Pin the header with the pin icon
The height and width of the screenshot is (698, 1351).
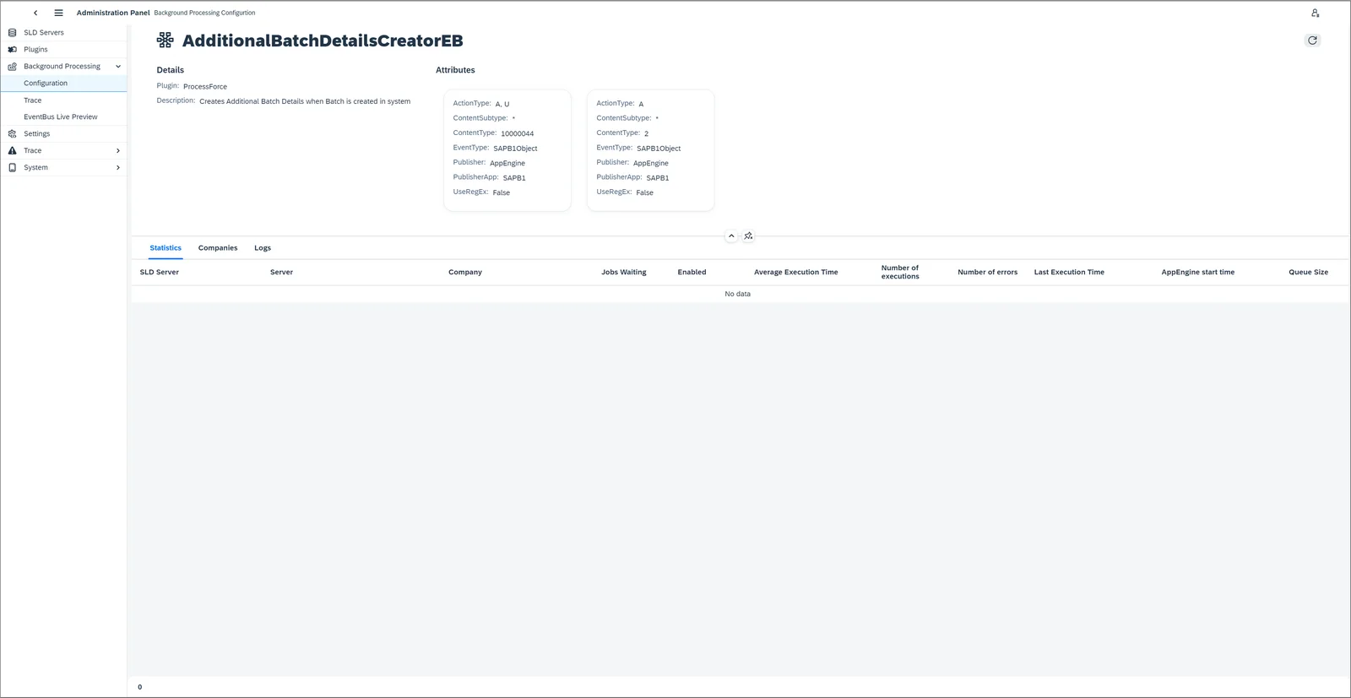748,236
